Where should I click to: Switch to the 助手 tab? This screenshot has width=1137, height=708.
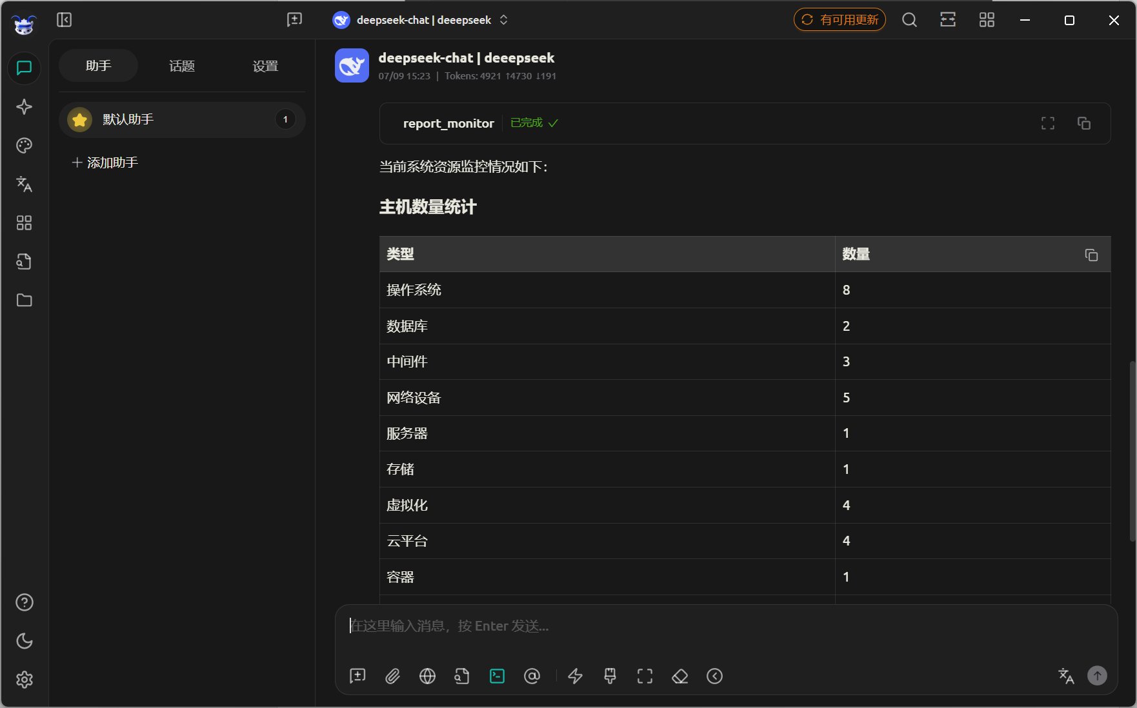pos(99,66)
